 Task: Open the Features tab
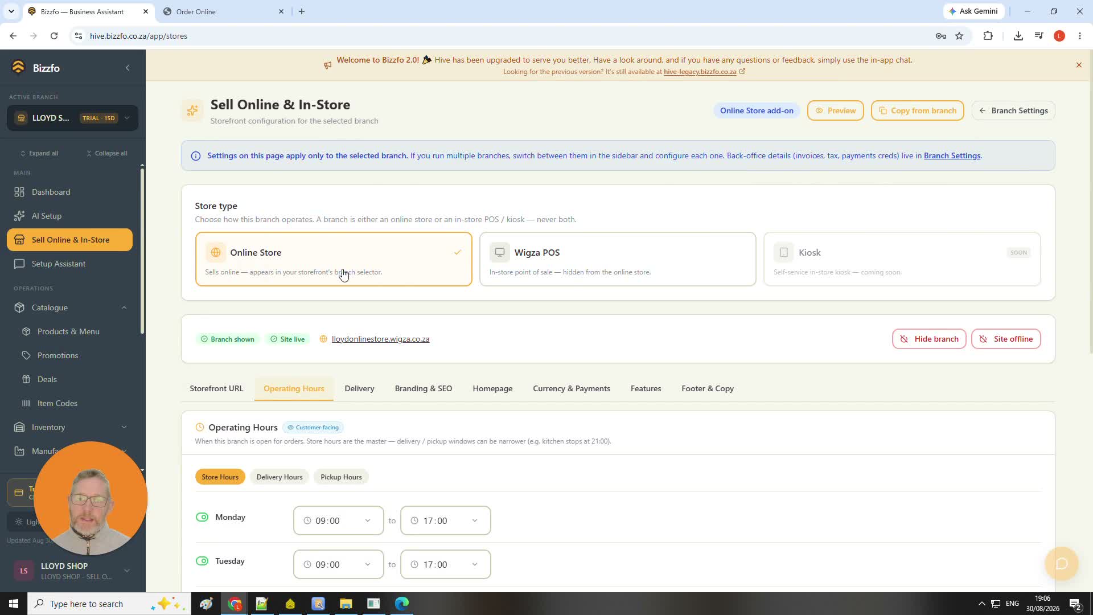tap(646, 388)
